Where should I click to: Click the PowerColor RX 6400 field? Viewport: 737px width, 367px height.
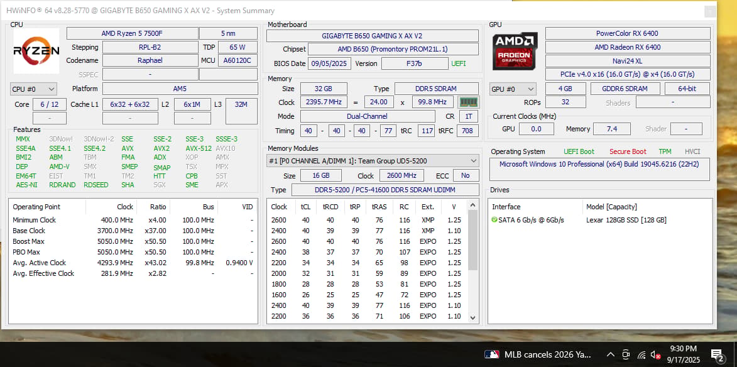pyautogui.click(x=628, y=33)
